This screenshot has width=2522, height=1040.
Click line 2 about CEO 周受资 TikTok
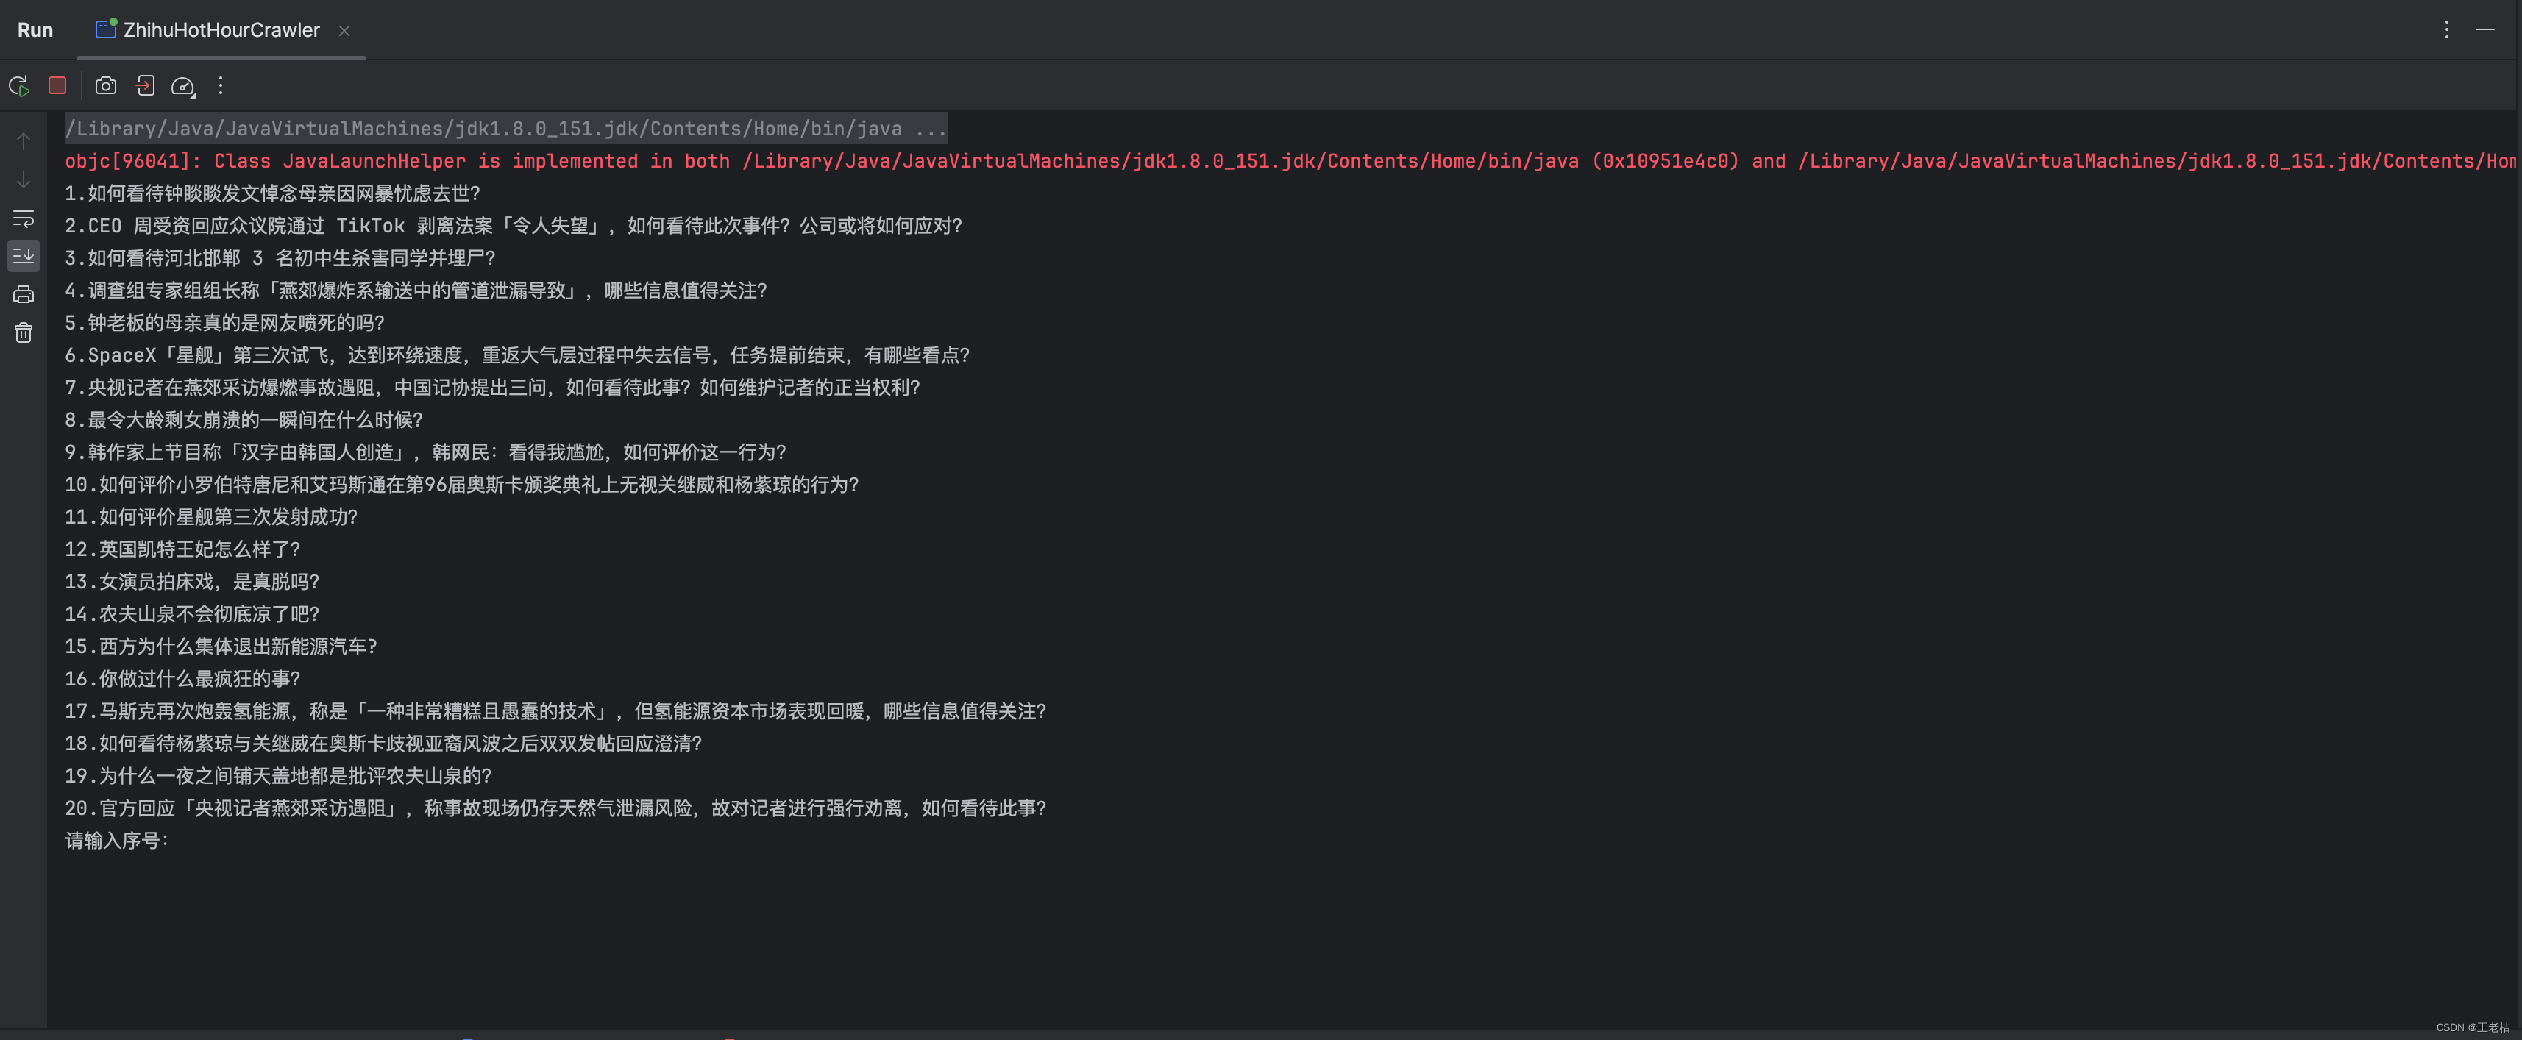(x=514, y=225)
